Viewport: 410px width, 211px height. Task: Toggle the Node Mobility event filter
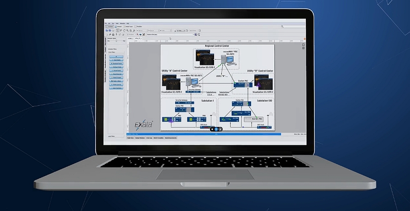pyautogui.click(x=115, y=59)
